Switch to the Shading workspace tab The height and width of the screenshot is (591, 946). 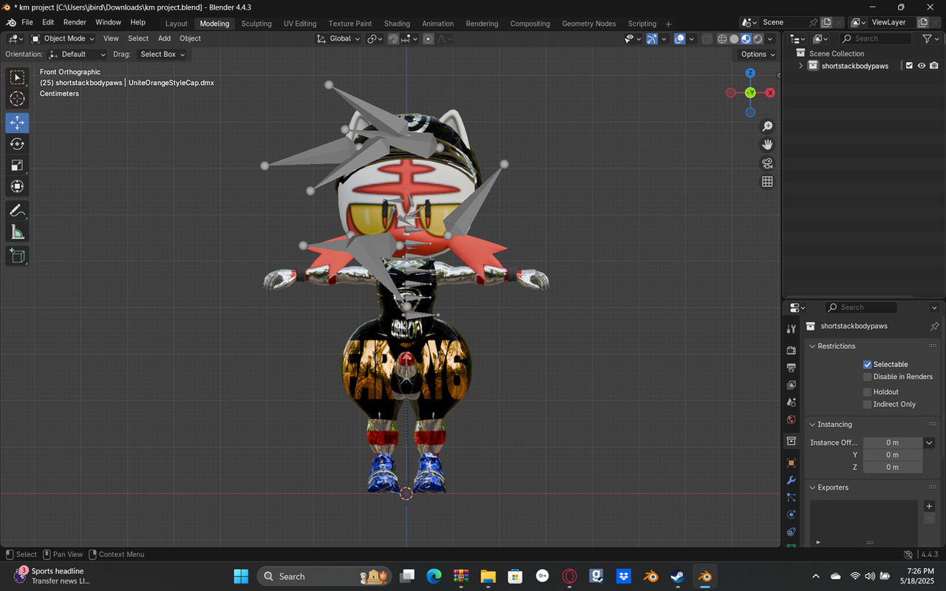click(x=397, y=24)
